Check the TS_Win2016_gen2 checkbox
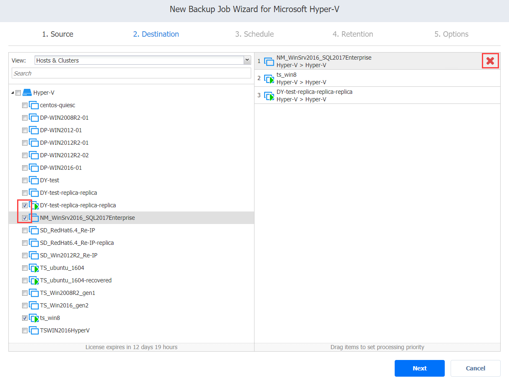Image resolution: width=509 pixels, height=380 pixels. (25, 306)
